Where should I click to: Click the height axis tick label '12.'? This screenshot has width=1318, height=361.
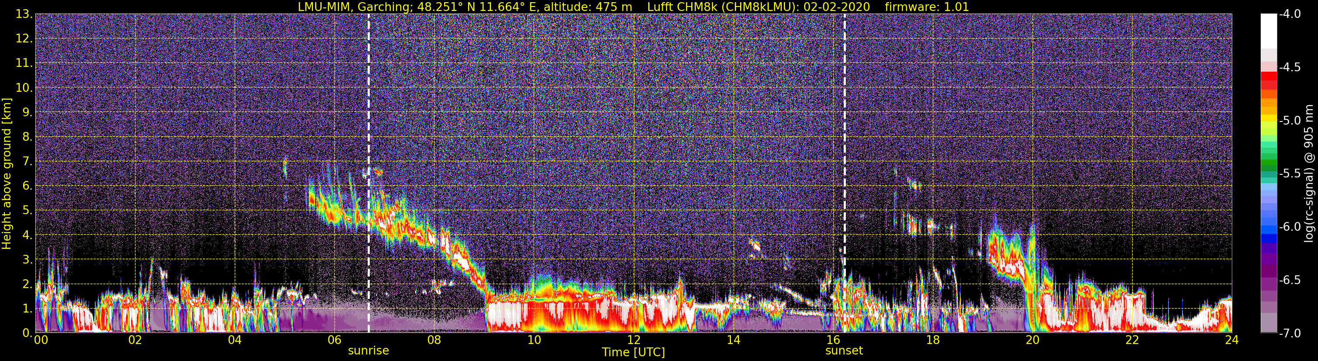point(24,39)
